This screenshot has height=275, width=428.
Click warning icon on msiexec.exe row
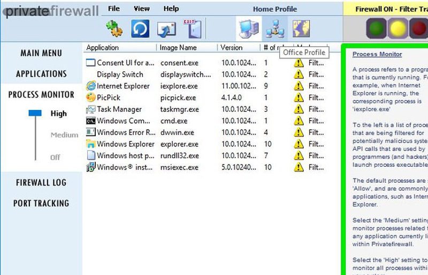[299, 167]
